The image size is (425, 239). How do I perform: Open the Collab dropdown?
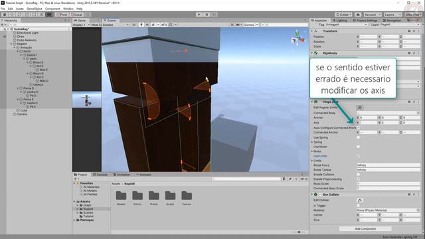tap(343, 15)
